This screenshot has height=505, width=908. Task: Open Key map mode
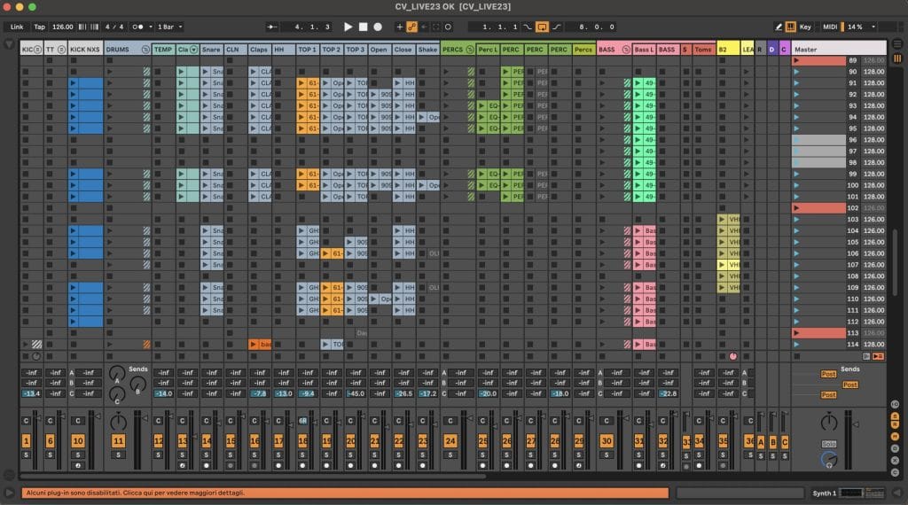pyautogui.click(x=805, y=27)
